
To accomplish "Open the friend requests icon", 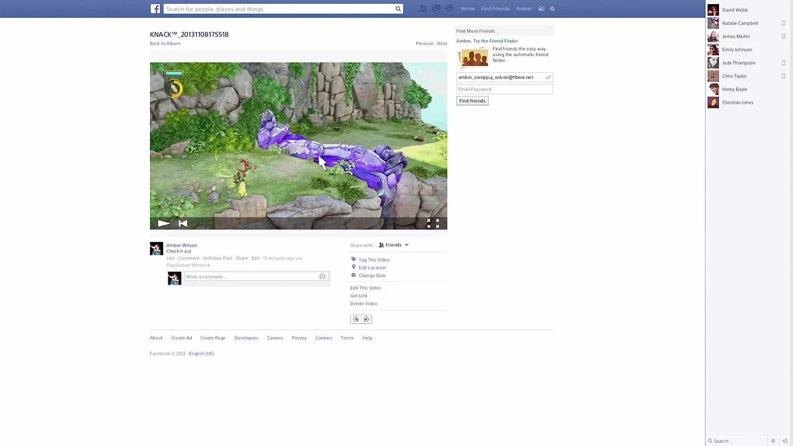I will coord(423,9).
